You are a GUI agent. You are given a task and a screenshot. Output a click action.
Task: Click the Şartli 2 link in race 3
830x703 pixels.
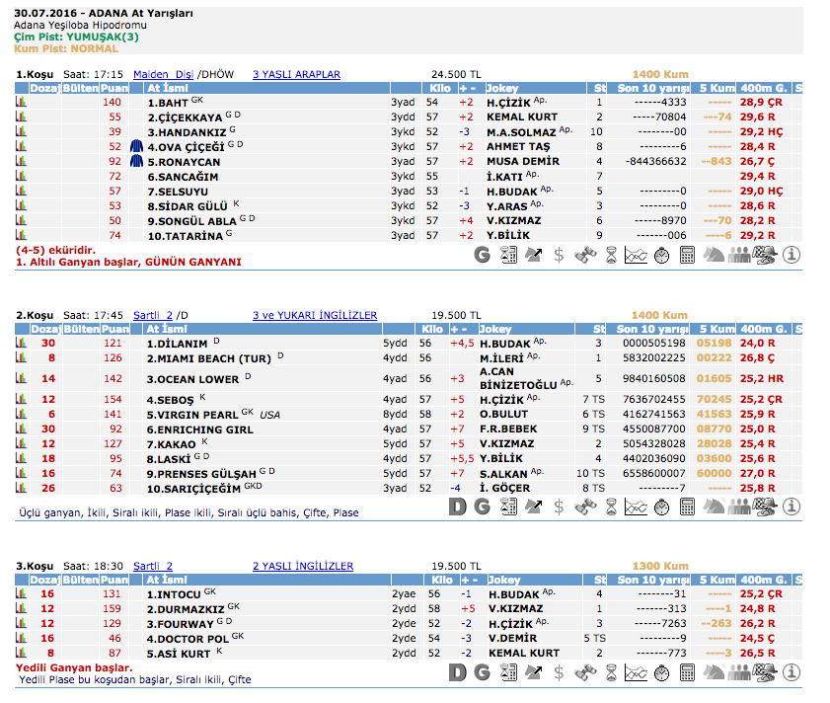click(153, 566)
